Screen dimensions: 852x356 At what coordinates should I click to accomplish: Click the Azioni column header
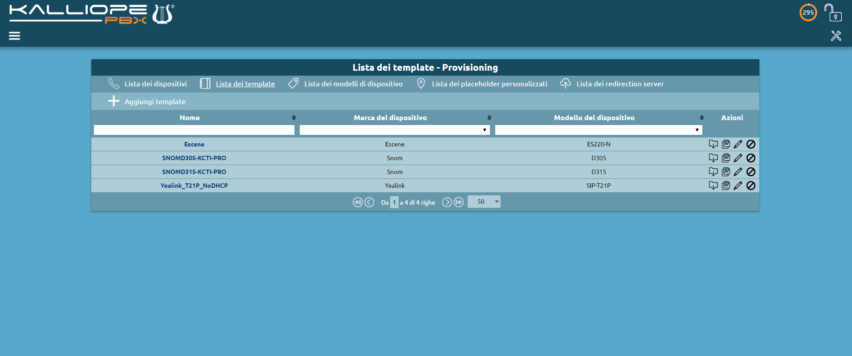pos(732,117)
